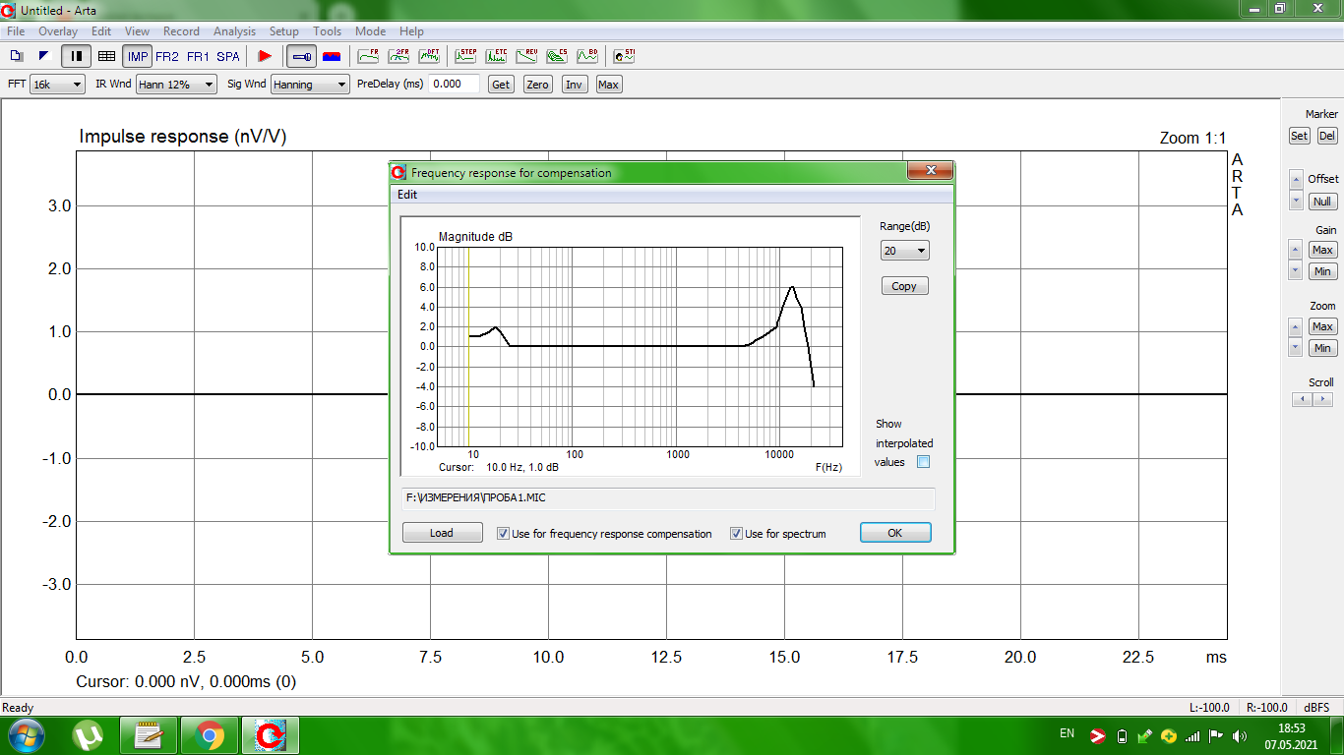Click the Zoom Max button
Viewport: 1344px width, 755px height.
1322,326
